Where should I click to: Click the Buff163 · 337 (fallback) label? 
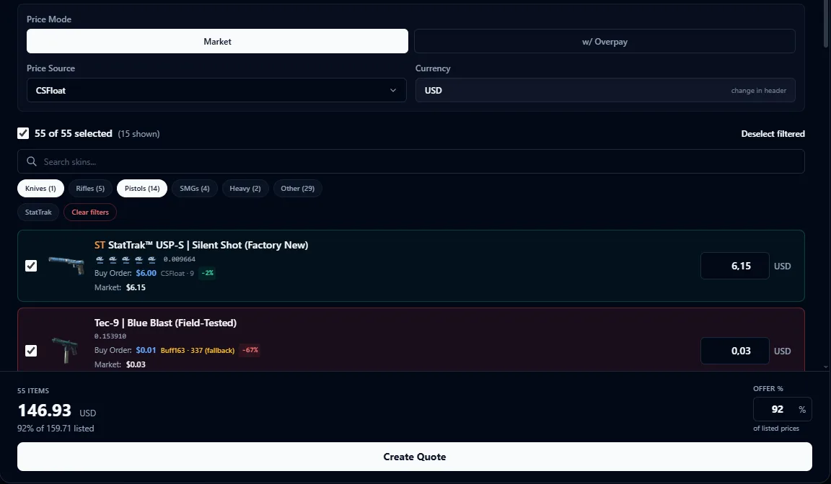[197, 350]
